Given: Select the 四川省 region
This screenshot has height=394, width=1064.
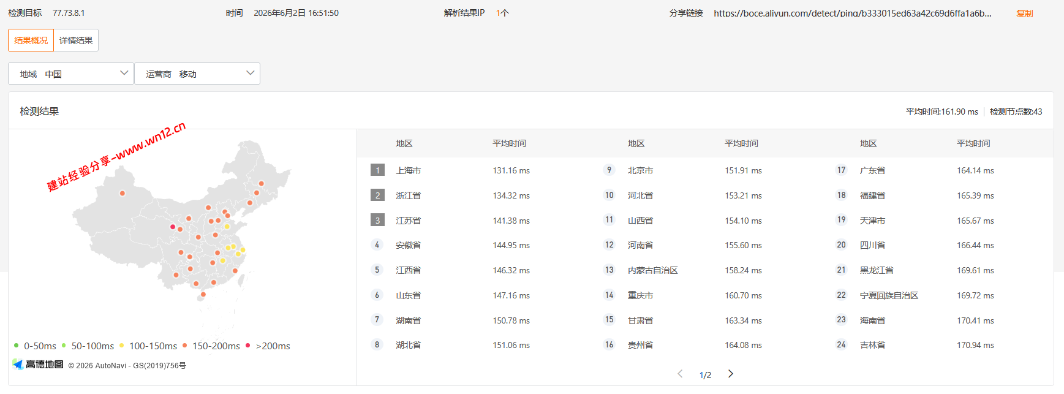Looking at the screenshot, I should [872, 245].
